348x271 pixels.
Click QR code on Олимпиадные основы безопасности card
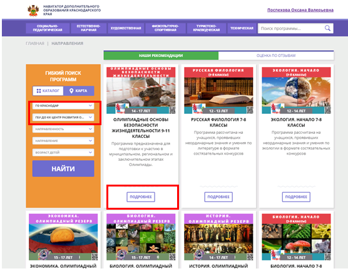coord(172,110)
